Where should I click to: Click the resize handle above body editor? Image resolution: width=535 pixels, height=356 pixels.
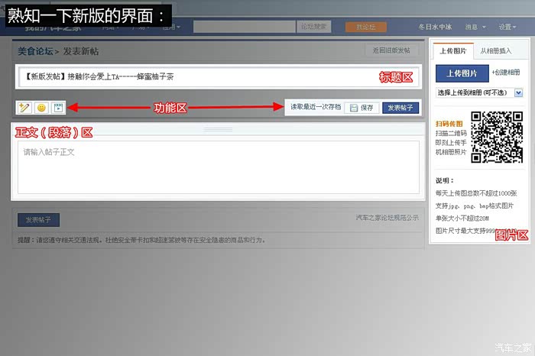[x=218, y=129]
